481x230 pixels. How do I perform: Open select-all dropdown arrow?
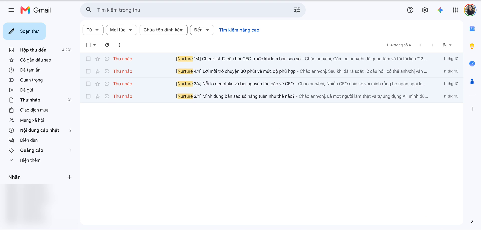(95, 45)
